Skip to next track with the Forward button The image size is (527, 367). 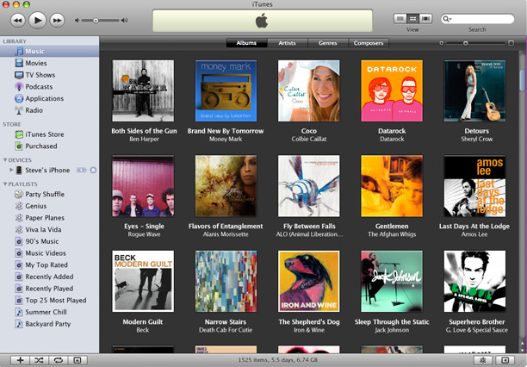pyautogui.click(x=57, y=19)
